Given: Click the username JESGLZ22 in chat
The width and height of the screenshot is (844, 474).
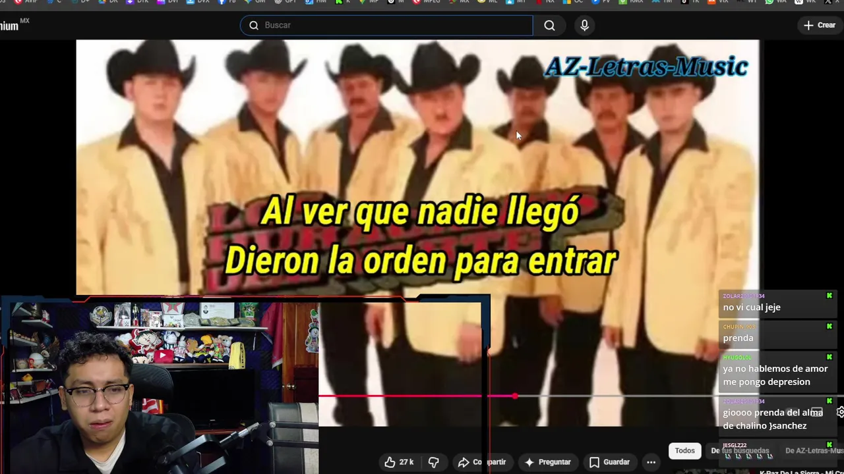Looking at the screenshot, I should (x=735, y=446).
